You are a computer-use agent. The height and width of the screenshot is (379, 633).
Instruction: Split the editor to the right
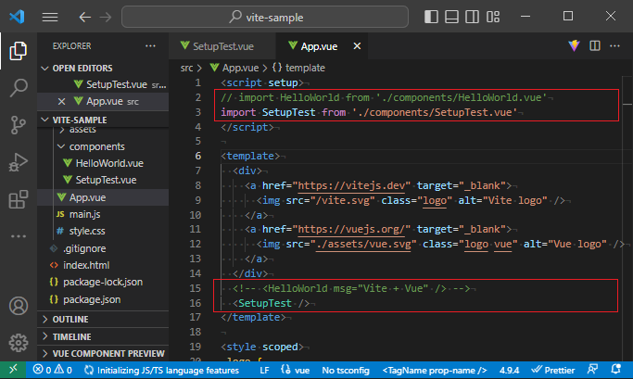[595, 45]
